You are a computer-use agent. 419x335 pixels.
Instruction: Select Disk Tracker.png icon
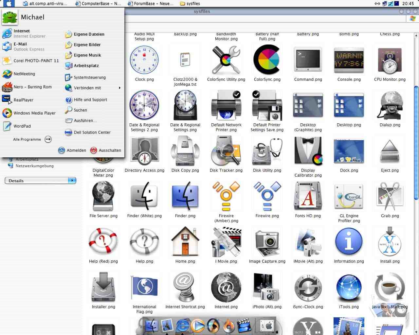[226, 151]
